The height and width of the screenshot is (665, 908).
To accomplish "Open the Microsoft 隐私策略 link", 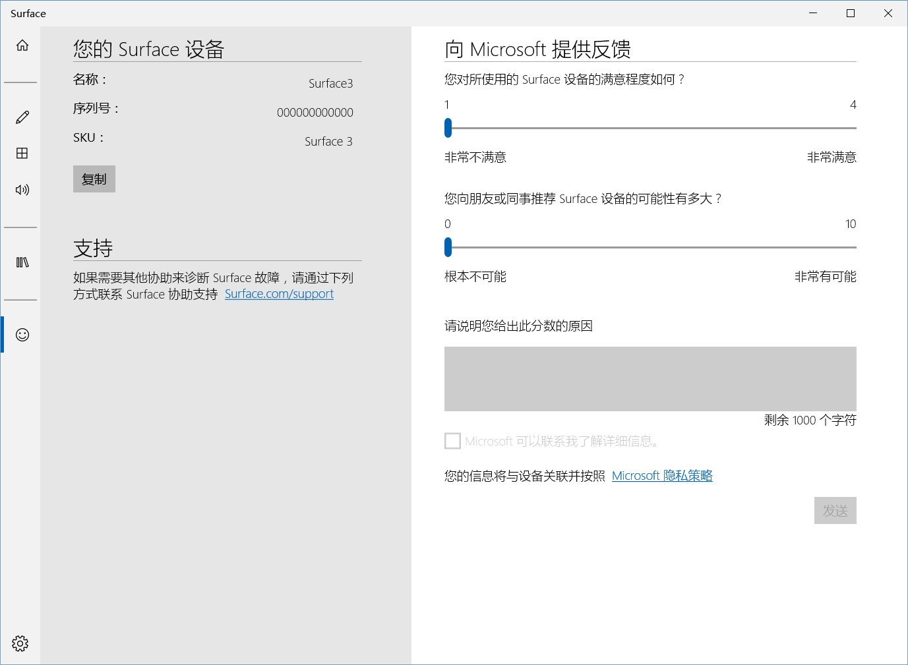I will (662, 476).
